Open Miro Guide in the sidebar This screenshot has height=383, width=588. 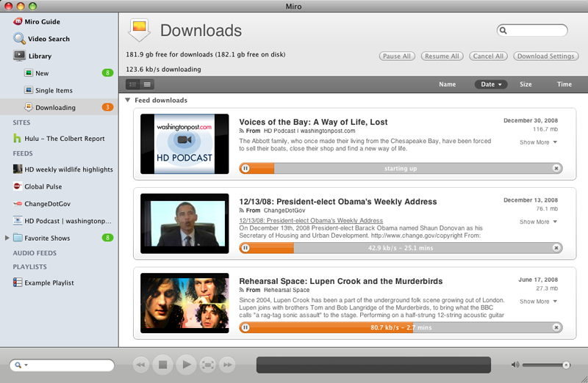coord(43,22)
